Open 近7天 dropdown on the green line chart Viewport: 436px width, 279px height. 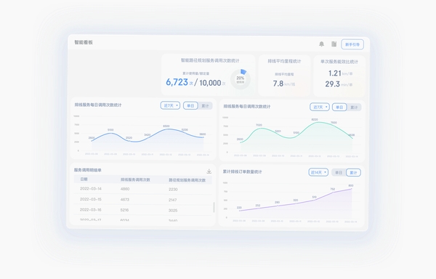pos(320,107)
